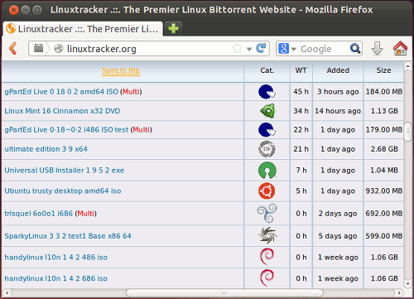The height and width of the screenshot is (299, 414).
Task: Click the horizontal scrollbar right arrow
Action: click(399, 292)
